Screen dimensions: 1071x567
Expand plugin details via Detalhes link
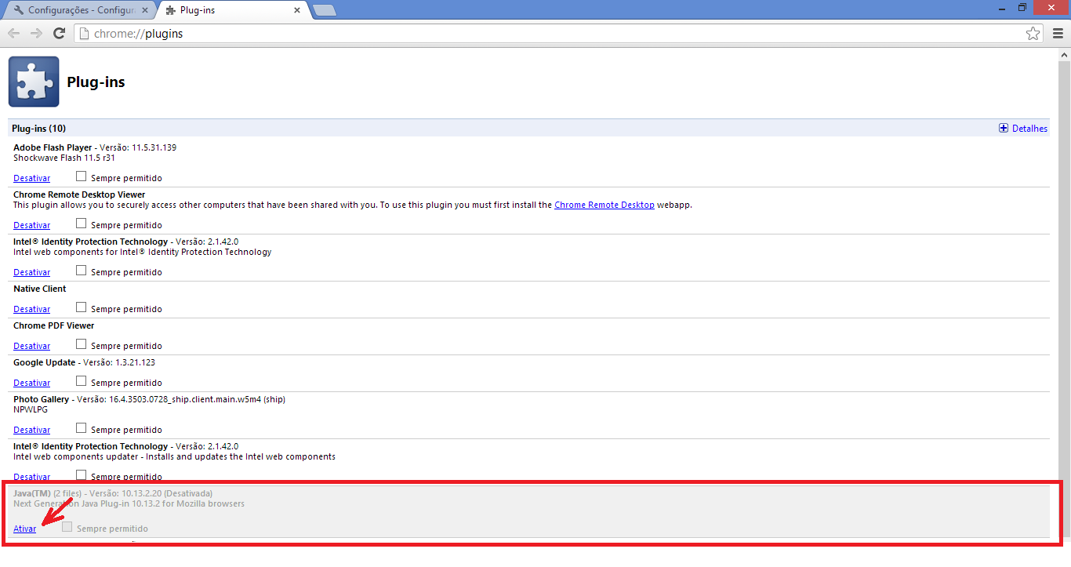pos(1029,129)
